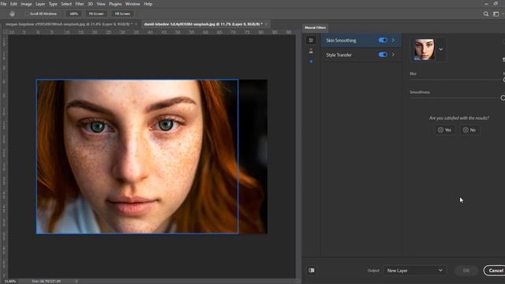This screenshot has height=284, width=505.
Task: Click the frown icon on No button
Action: (x=466, y=129)
